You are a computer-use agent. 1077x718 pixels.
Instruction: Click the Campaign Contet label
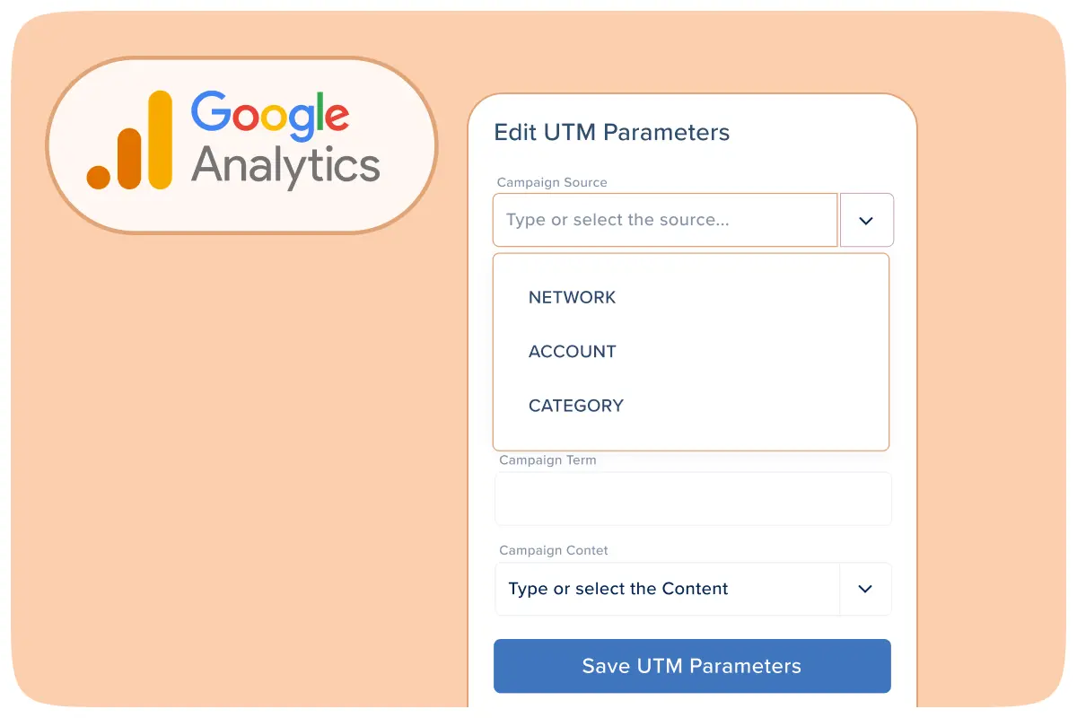point(554,550)
